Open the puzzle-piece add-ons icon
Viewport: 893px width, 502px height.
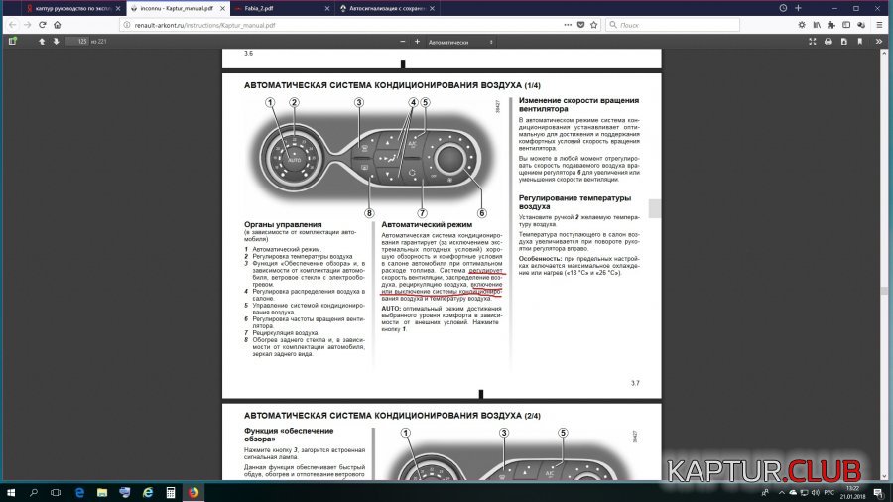[831, 25]
